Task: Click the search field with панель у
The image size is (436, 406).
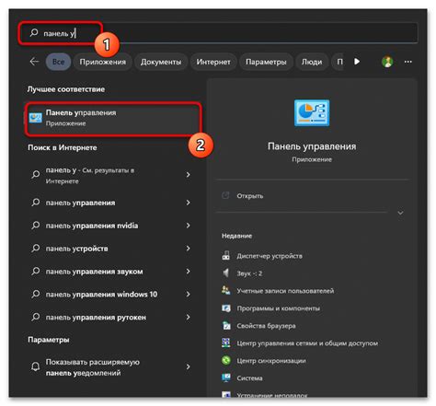Action: click(x=218, y=33)
